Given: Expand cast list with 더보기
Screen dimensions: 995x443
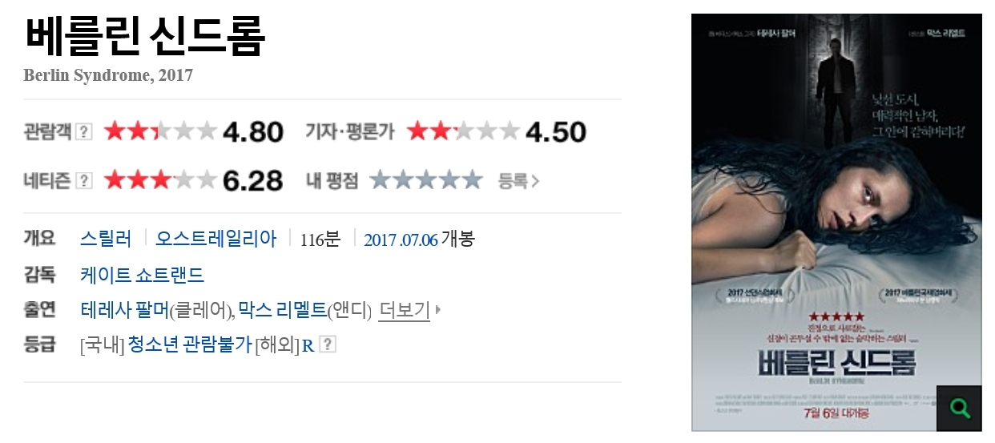Looking at the screenshot, I should click(x=404, y=309).
